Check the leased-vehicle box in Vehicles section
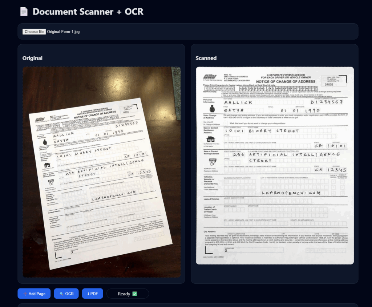Screen dimensions: 372x307 click(333, 182)
